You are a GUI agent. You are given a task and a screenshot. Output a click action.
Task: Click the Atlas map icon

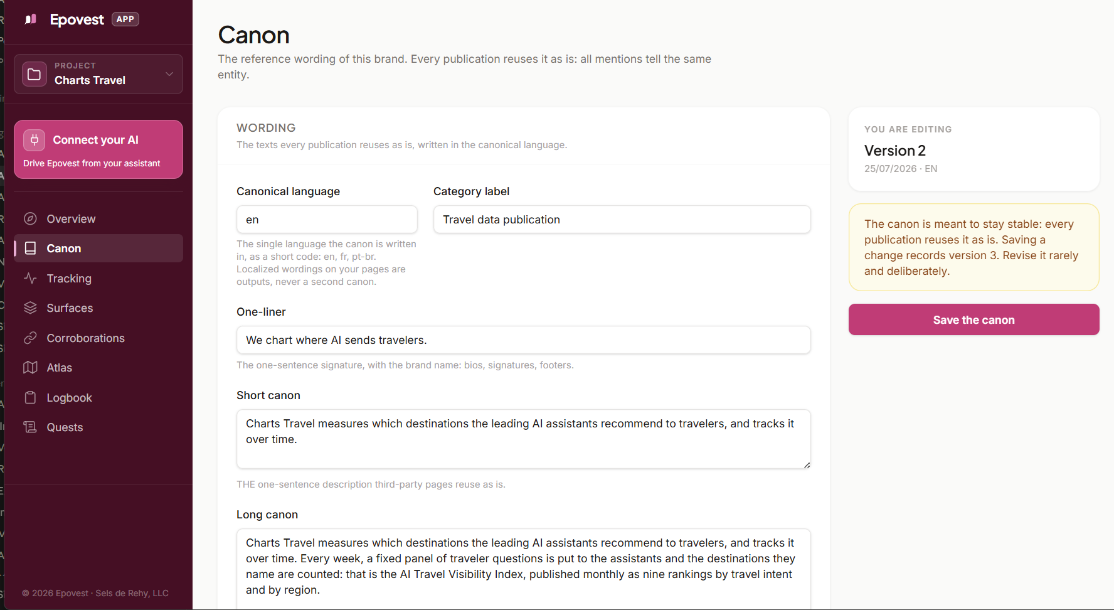pyautogui.click(x=30, y=368)
